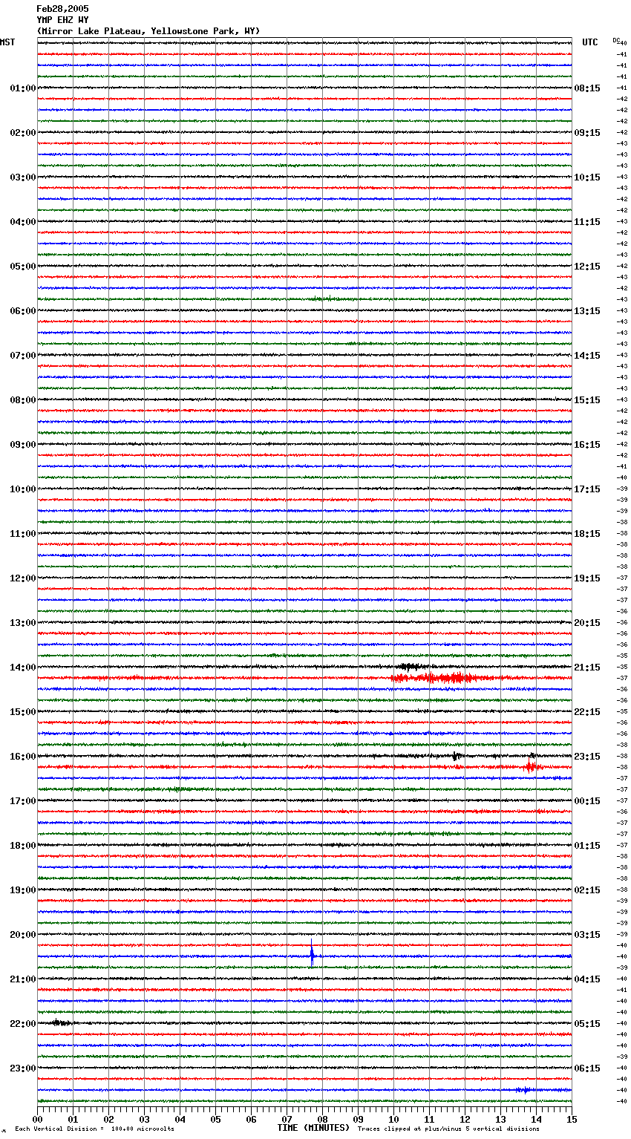
Task: Click the 05:00 MST time label
Action: [23, 267]
